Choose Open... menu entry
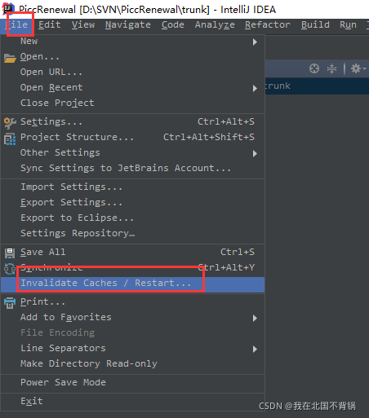 132,57
